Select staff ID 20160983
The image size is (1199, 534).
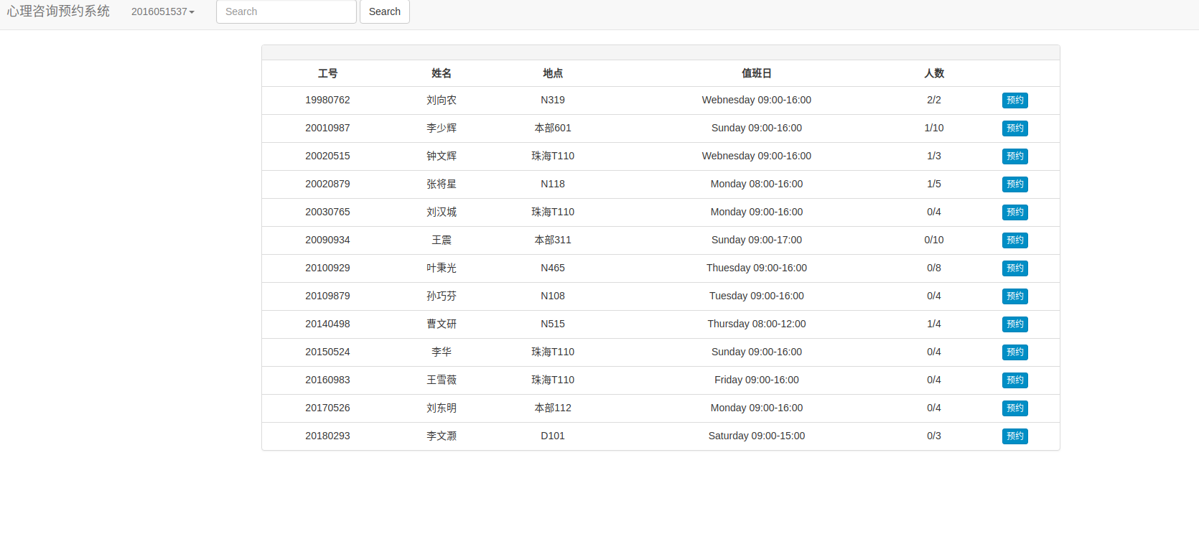point(327,380)
